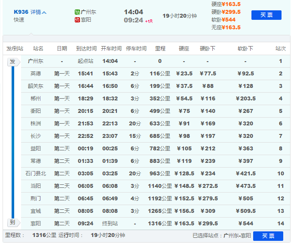Image resolution: width=300 pixels, height=243 pixels.
Task: Click the ¥128.5 hard seat price for 石门县北
Action: [x=184, y=174]
